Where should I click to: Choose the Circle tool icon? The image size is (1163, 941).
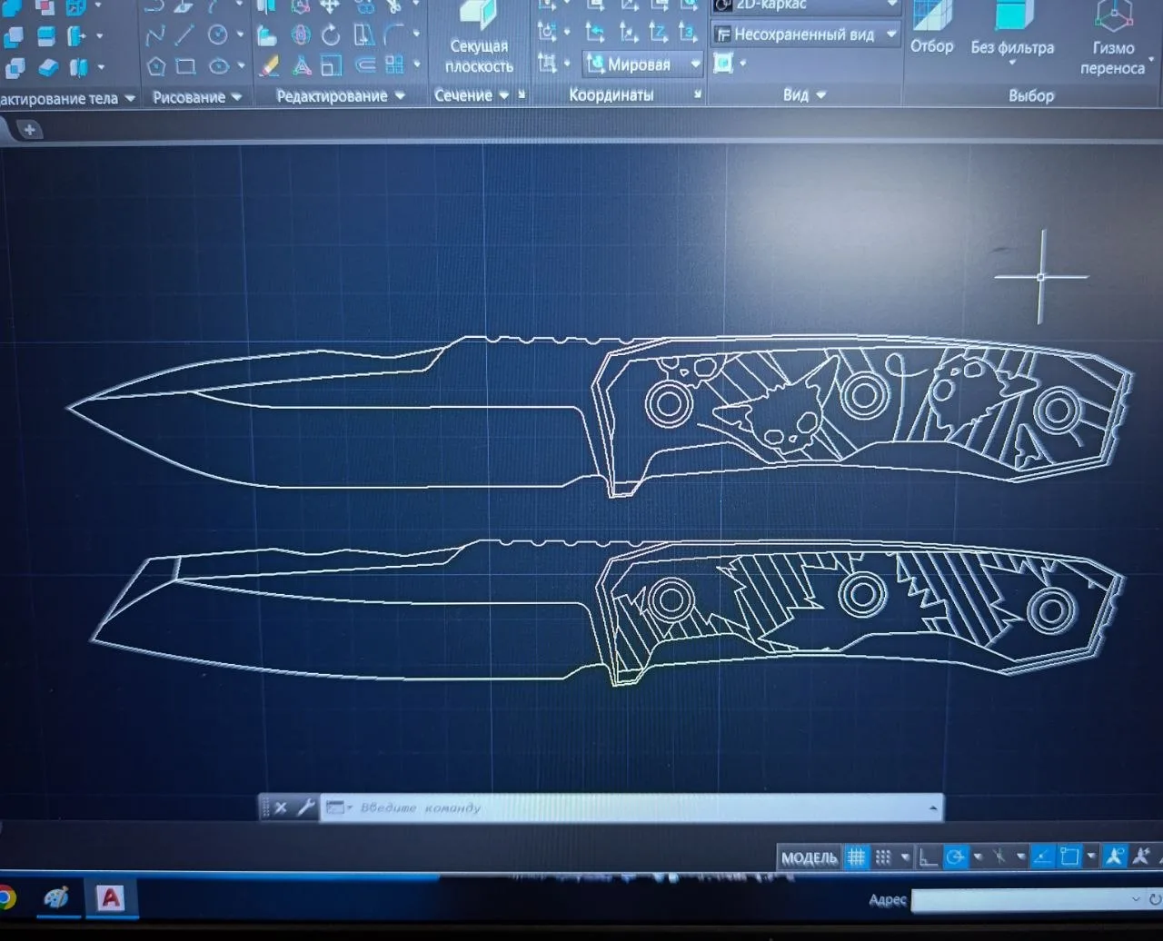coord(218,35)
